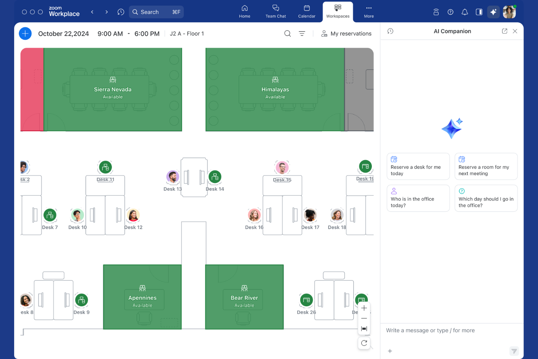Pop out the AI Companion panel

(x=505, y=31)
